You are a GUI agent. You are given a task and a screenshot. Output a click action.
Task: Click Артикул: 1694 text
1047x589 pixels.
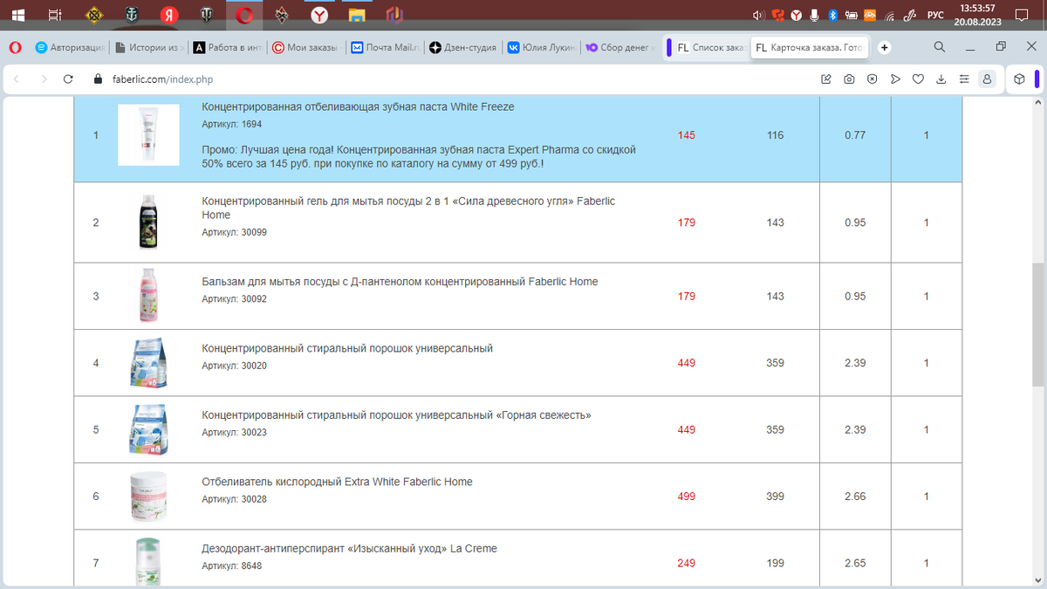[231, 125]
